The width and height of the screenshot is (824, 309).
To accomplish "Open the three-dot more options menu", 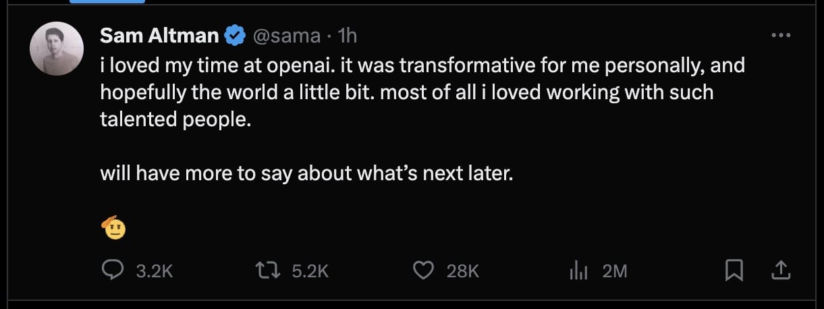I will (x=780, y=36).
